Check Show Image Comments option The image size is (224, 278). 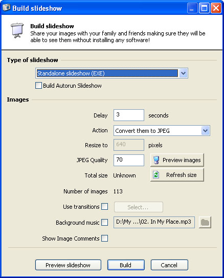pos(105,239)
